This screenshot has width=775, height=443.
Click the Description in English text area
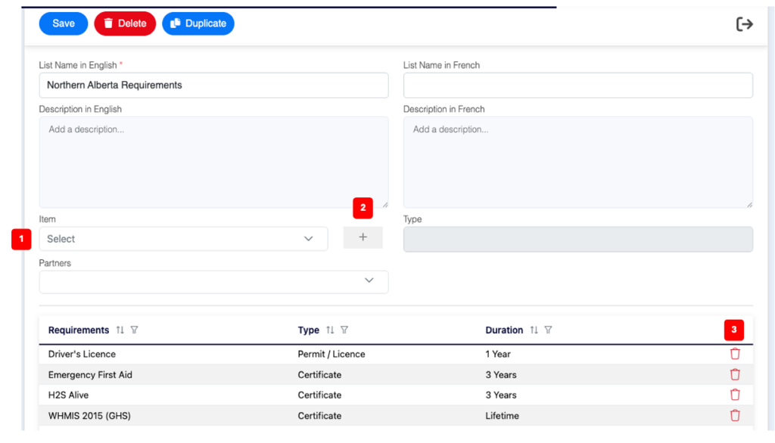pyautogui.click(x=213, y=162)
